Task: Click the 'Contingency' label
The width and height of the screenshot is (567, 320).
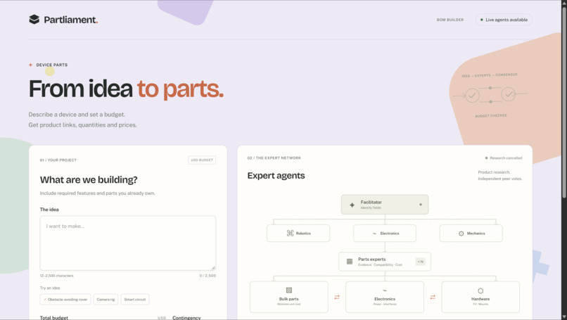Action: [x=186, y=318]
